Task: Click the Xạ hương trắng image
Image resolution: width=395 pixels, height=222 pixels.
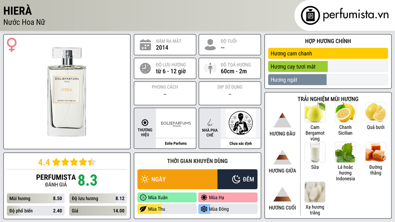Action: coord(315,192)
